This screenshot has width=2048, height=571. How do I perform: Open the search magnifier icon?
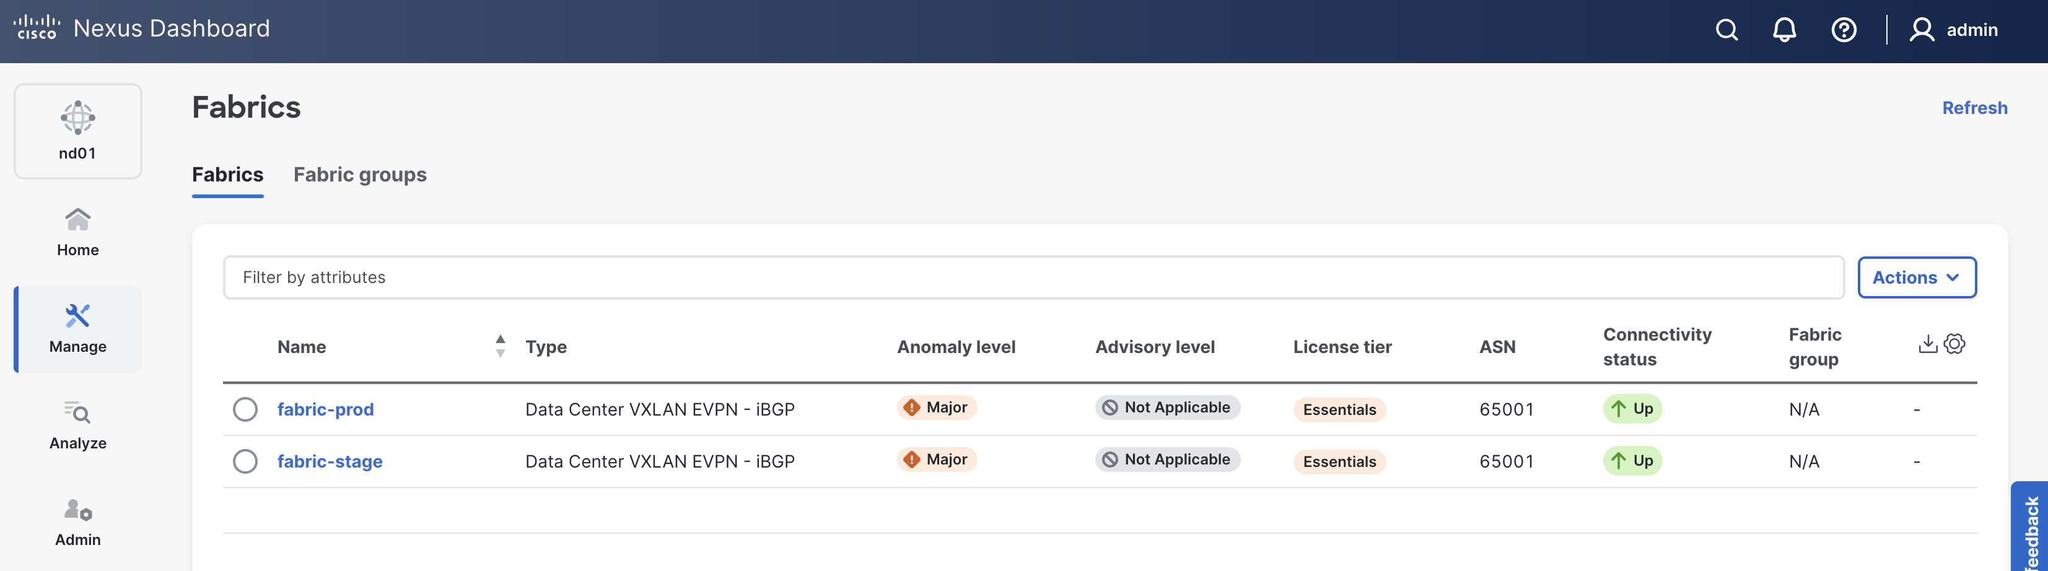click(1726, 30)
